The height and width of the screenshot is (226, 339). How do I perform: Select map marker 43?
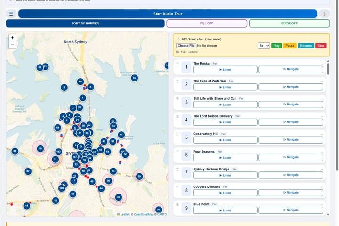[113, 171]
